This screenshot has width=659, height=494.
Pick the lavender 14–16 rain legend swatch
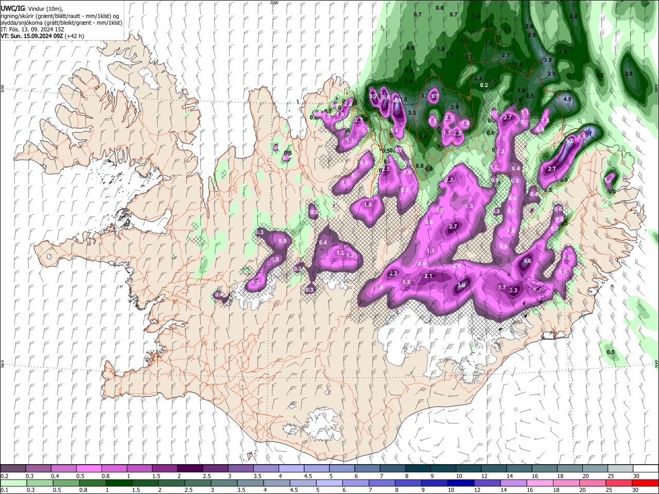(513, 483)
